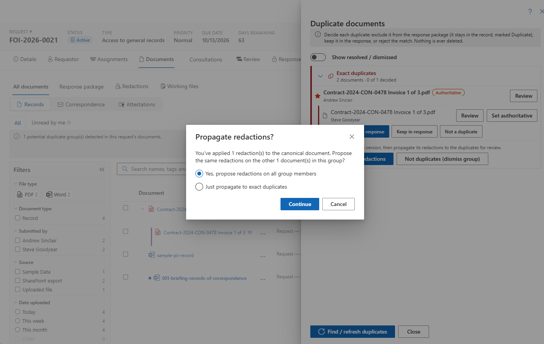Open more options for 001-briefing-records-of-correspondence
The image size is (544, 344).
[x=263, y=279]
